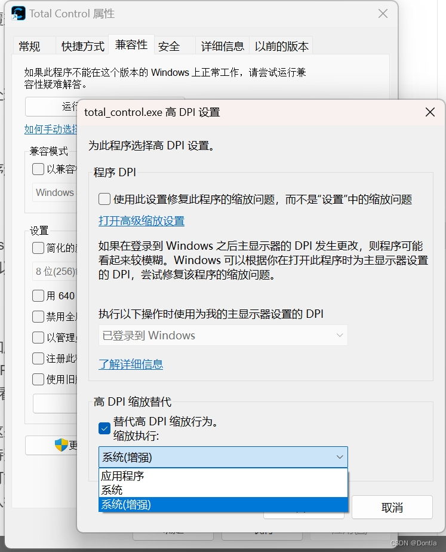Open the 打开高级缩放设置 link

click(142, 221)
